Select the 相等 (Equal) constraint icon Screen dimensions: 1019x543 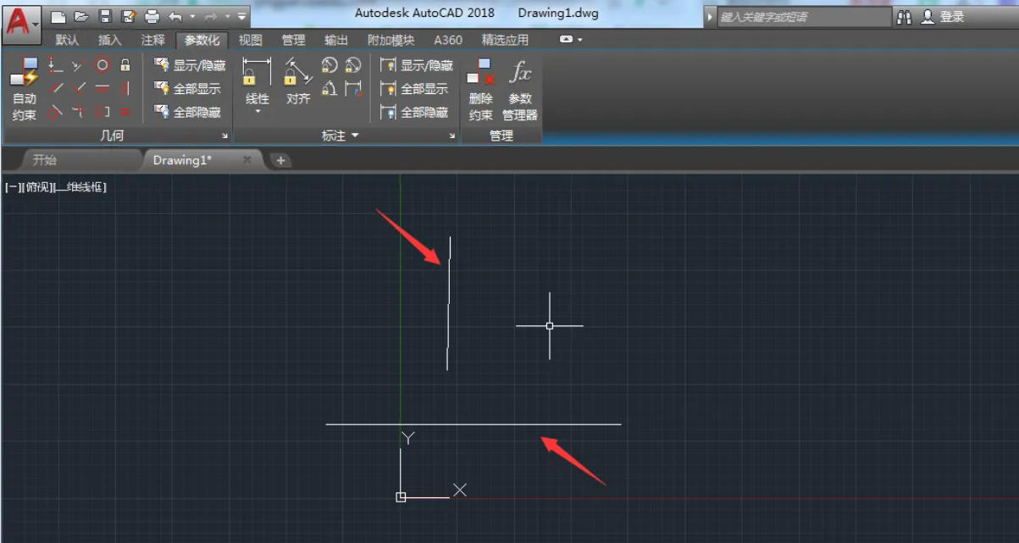125,113
